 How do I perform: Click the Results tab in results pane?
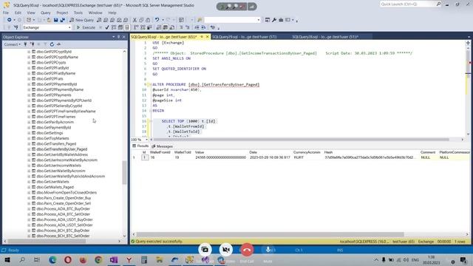point(140,146)
